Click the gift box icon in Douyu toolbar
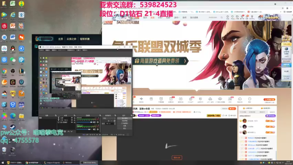 coord(151,99)
